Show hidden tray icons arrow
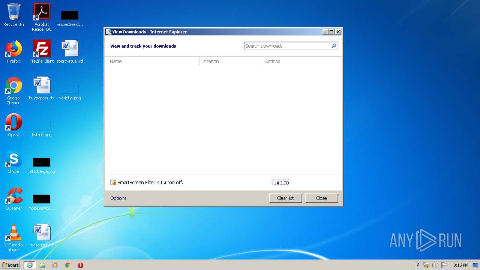The height and width of the screenshot is (270, 480). [x=418, y=265]
